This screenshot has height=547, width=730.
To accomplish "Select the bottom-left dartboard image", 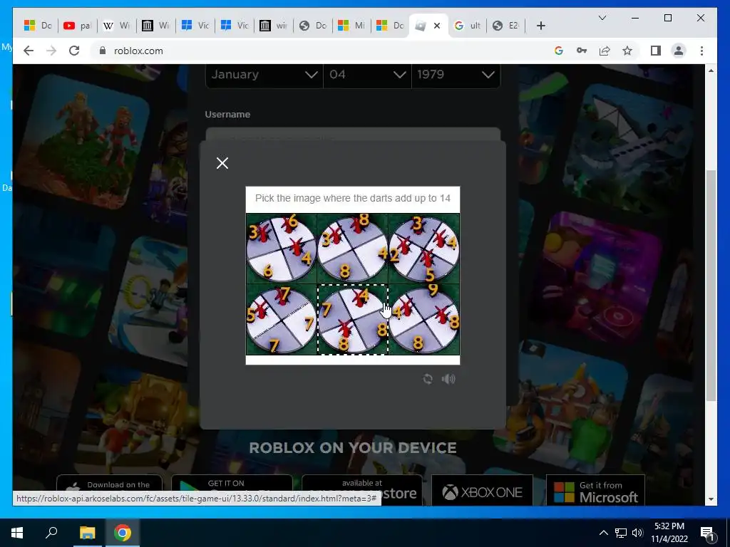I will point(281,320).
